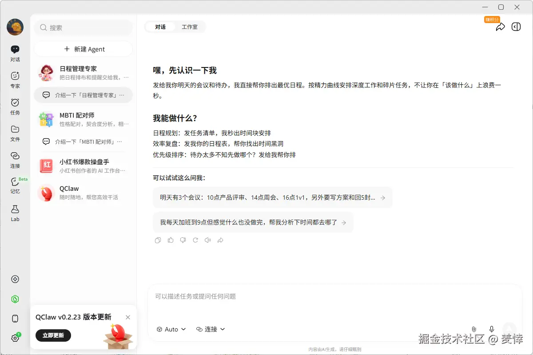Close the QClaw version update popup

128,317
